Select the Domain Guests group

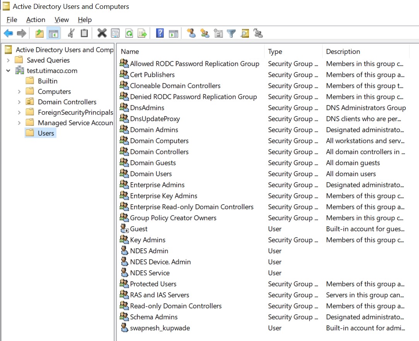pyautogui.click(x=153, y=163)
